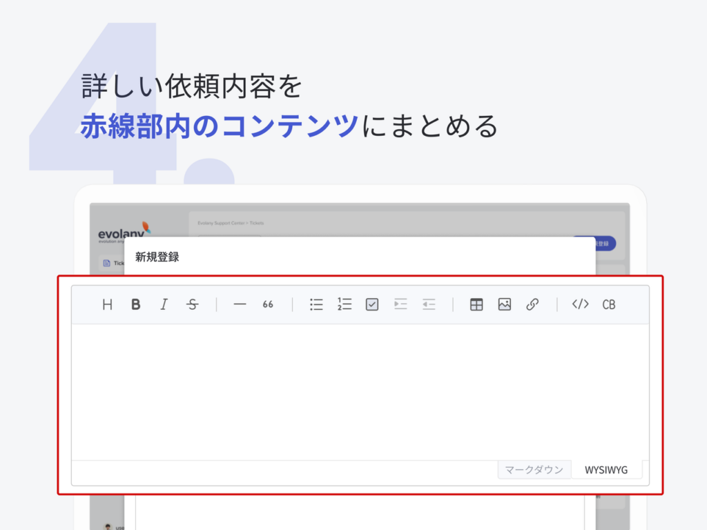Apply italic formatting icon
The width and height of the screenshot is (707, 530).
164,304
